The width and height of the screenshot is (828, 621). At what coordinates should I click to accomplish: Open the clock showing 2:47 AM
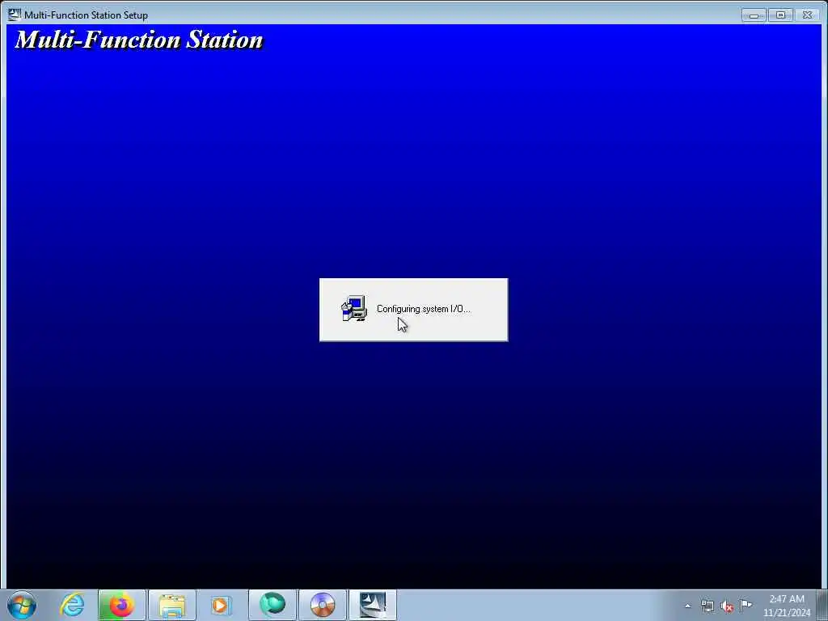(x=786, y=606)
